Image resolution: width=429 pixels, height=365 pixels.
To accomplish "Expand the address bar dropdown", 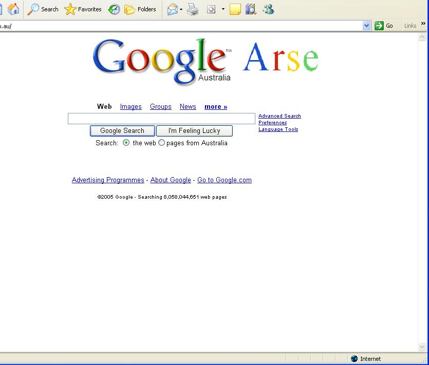I will coord(366,26).
